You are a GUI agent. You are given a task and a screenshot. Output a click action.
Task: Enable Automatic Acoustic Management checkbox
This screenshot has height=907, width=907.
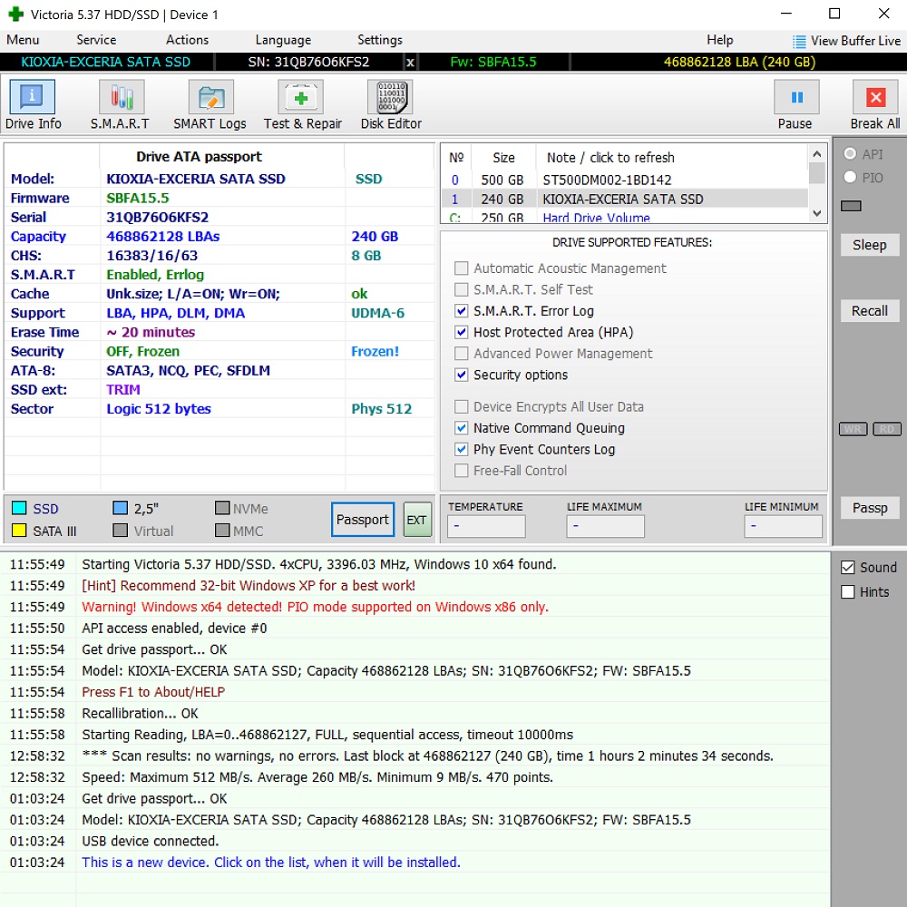coord(461,268)
